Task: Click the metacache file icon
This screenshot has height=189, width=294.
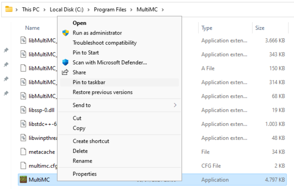Action: [23, 152]
